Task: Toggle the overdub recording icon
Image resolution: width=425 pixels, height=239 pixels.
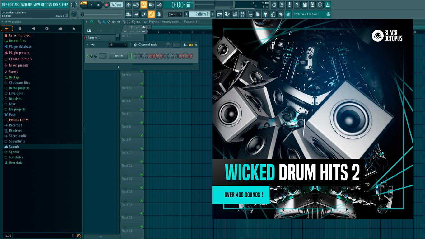Action: coord(152,5)
